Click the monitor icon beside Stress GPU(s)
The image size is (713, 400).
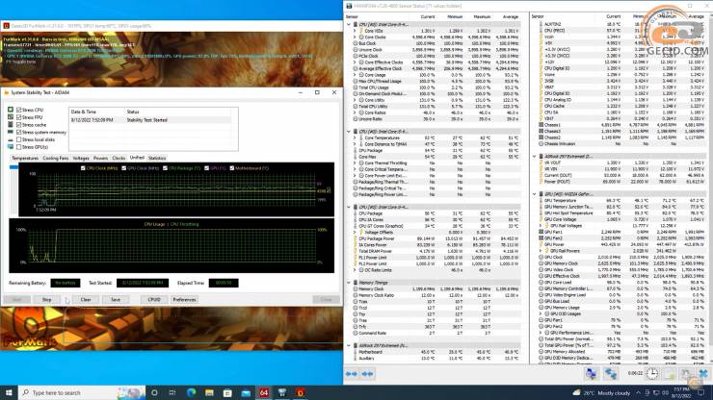tap(11, 147)
